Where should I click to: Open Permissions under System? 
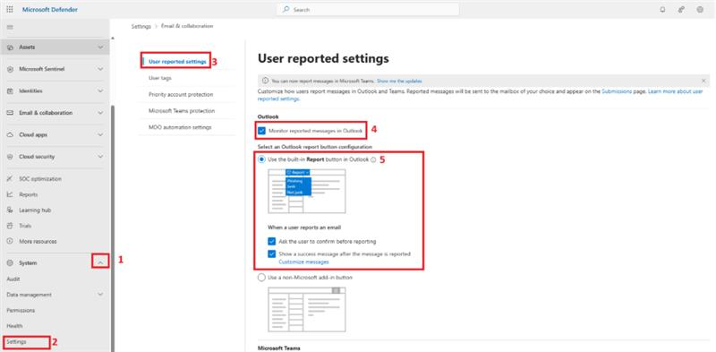21,311
